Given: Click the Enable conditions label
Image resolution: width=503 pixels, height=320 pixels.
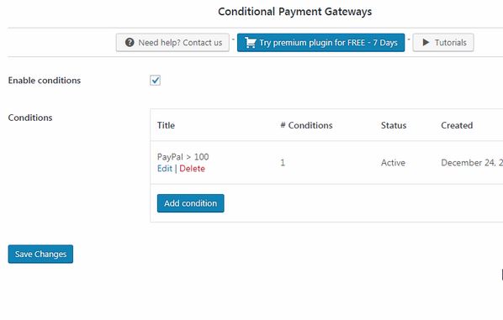Looking at the screenshot, I should 45,81.
